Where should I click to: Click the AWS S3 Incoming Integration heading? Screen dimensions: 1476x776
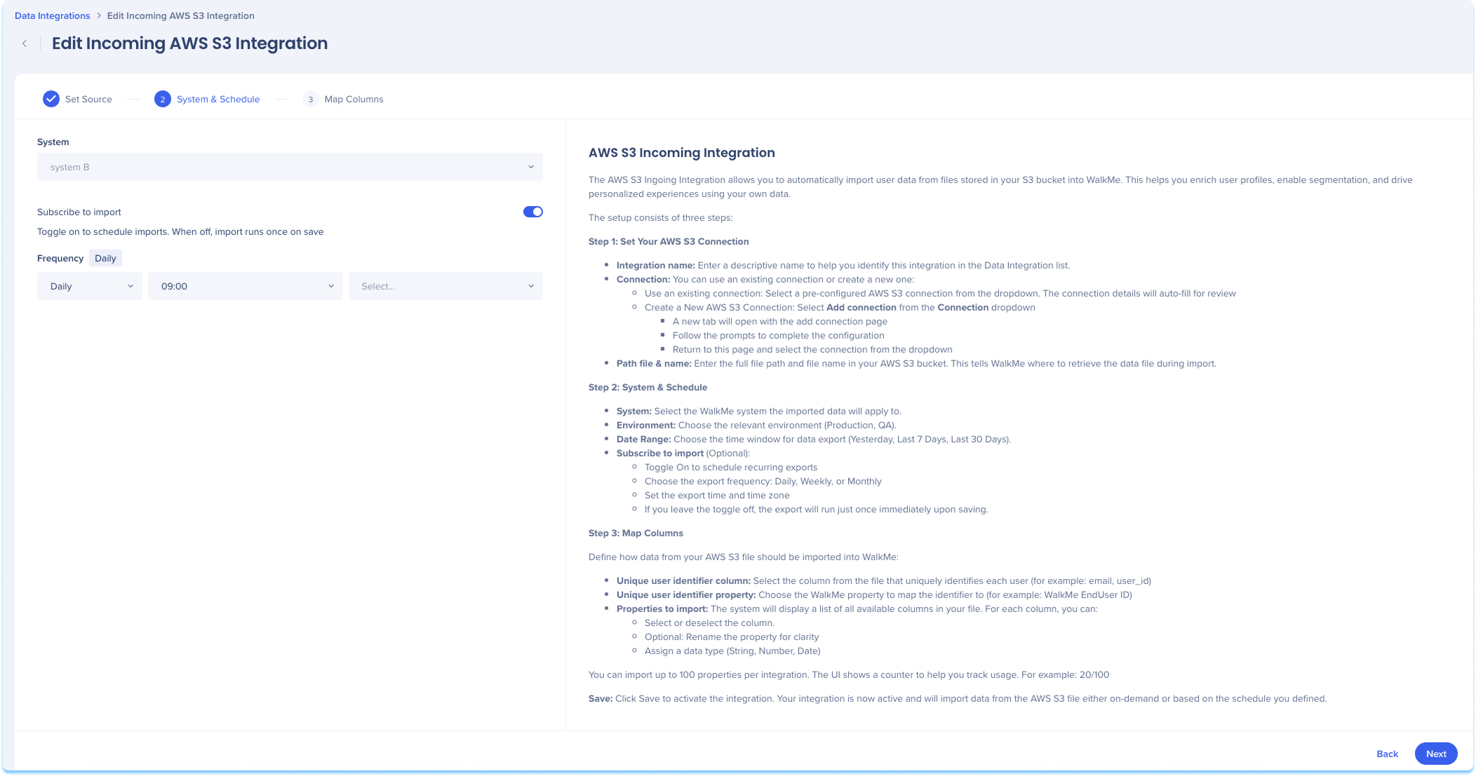coord(682,153)
